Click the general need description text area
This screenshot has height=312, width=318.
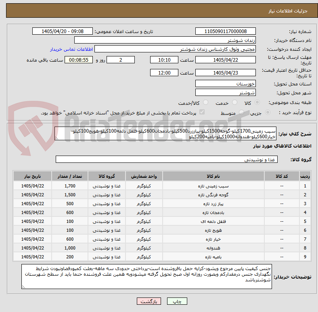[x=165, y=133]
